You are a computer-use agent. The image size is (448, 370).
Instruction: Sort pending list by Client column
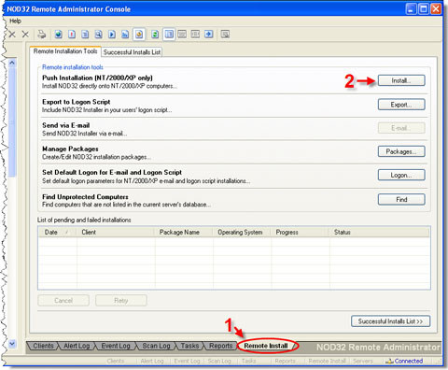[x=116, y=232]
